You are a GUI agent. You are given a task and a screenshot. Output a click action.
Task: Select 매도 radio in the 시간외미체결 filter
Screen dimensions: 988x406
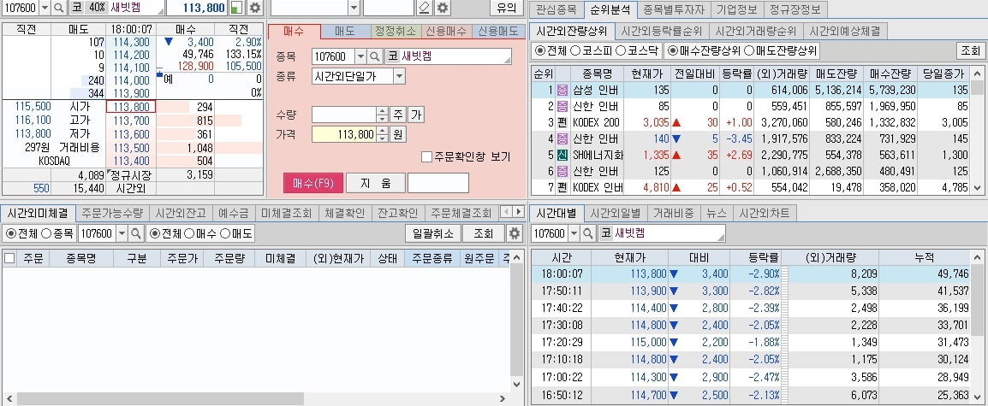(x=225, y=233)
